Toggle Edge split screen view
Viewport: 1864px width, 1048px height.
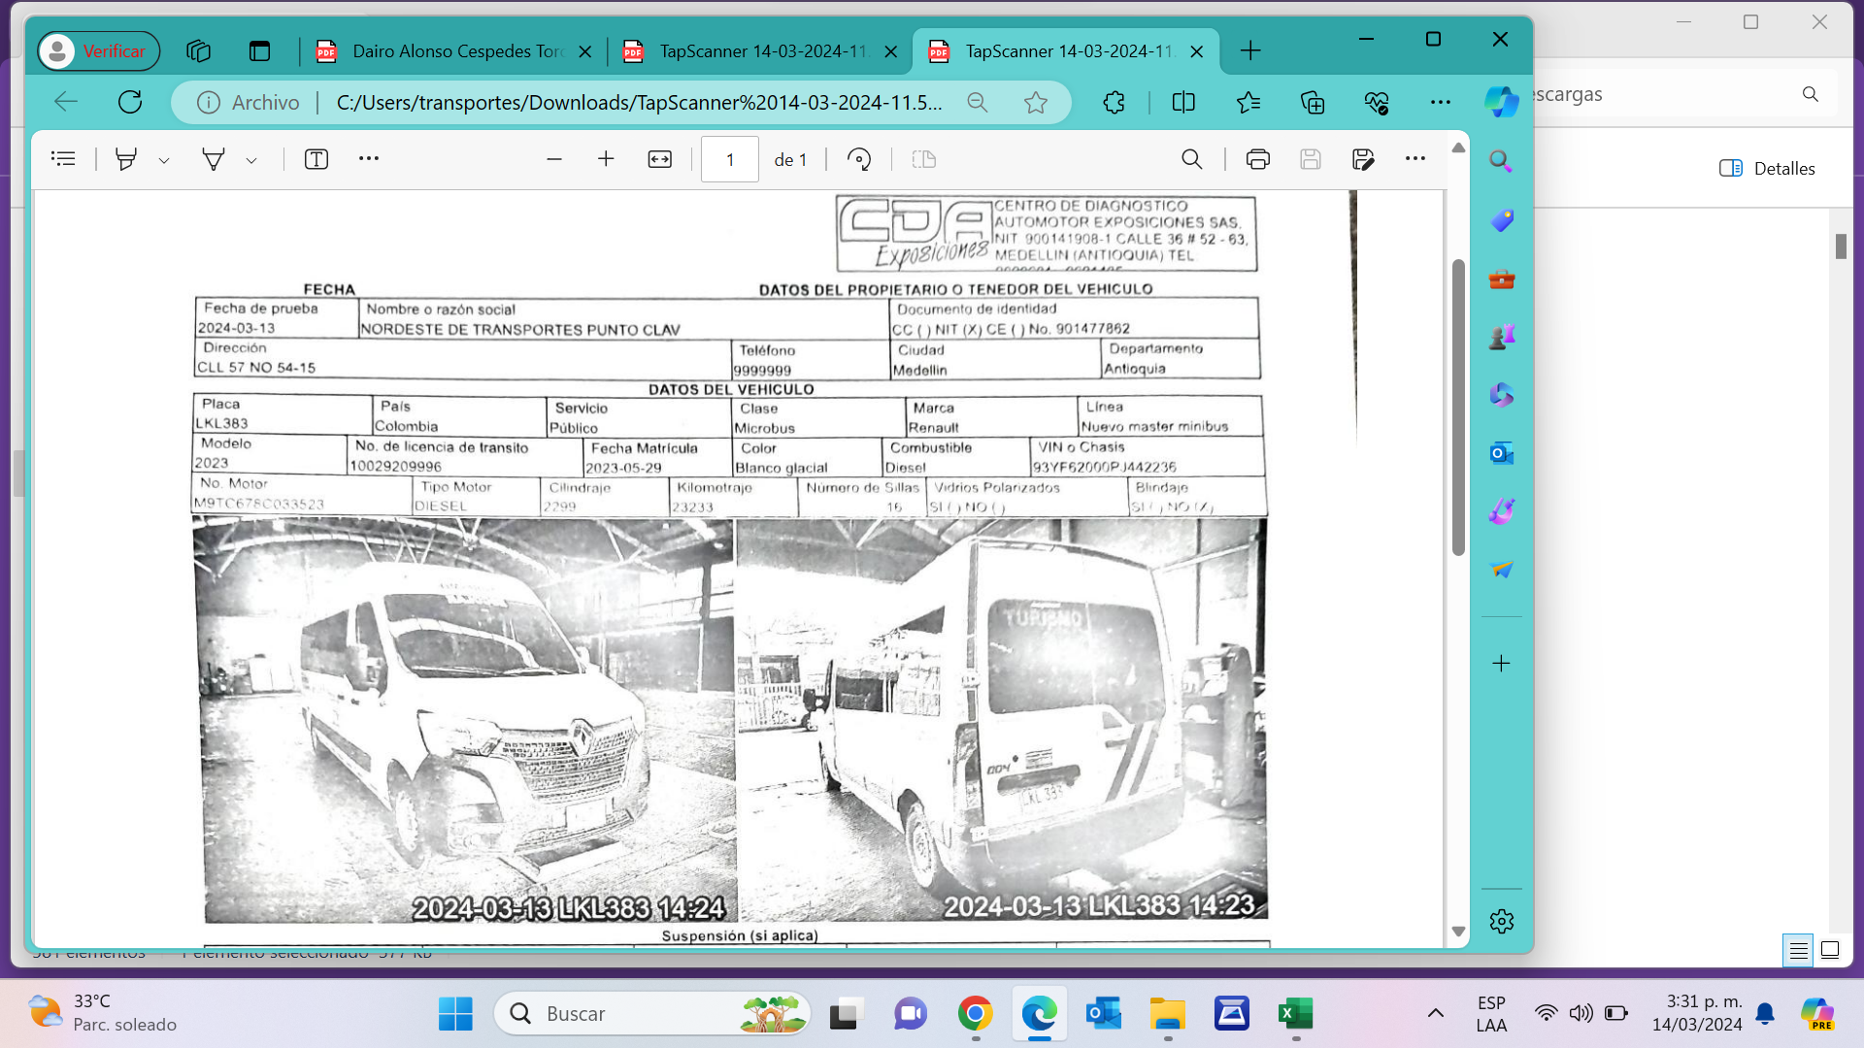(1183, 102)
